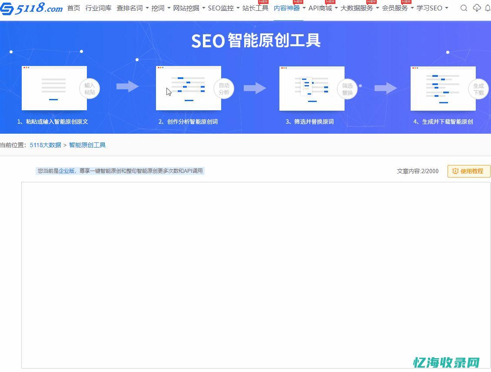Click the 自动分析 circular badge in step two
This screenshot has width=491, height=372.
click(x=224, y=89)
